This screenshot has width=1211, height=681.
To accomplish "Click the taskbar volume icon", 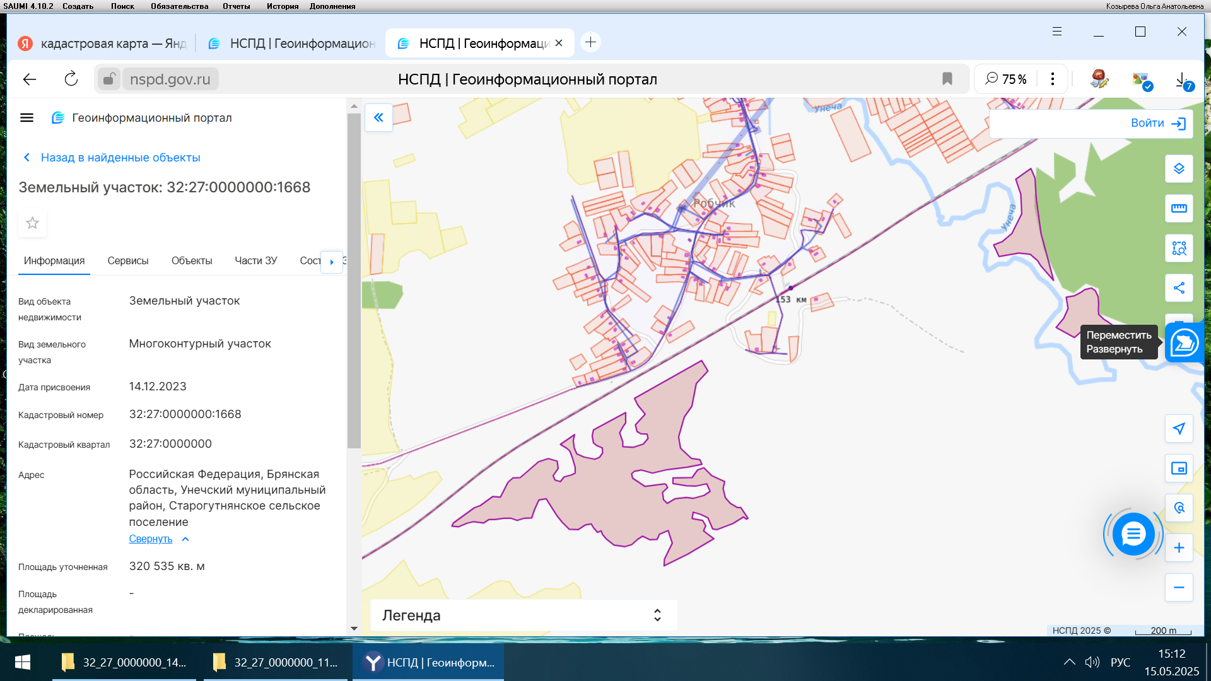I will tap(1092, 662).
